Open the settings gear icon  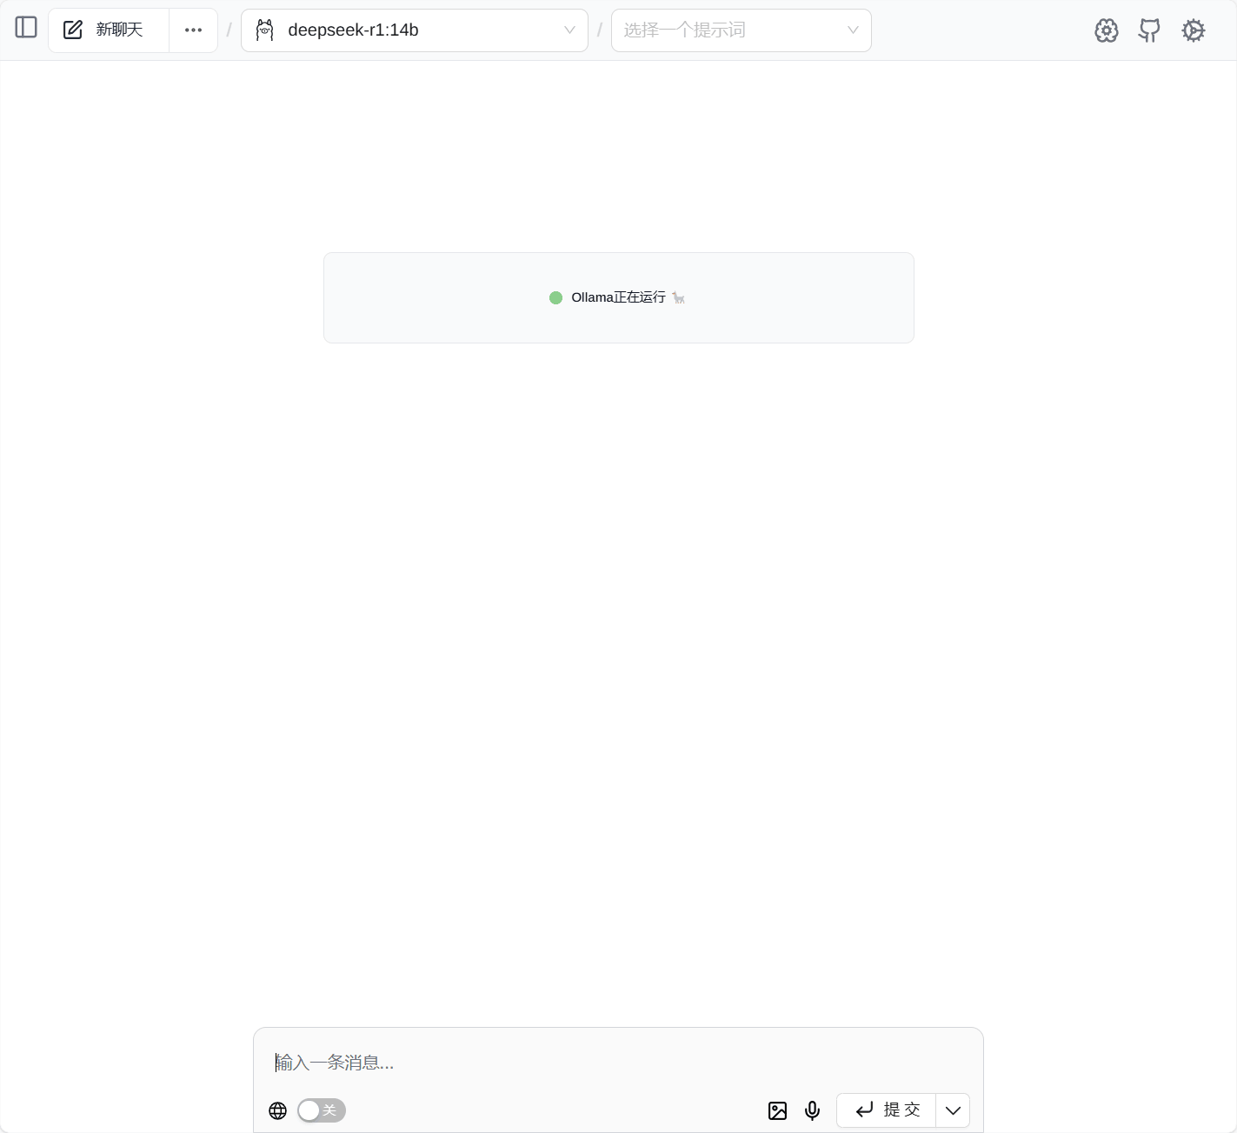point(1194,30)
